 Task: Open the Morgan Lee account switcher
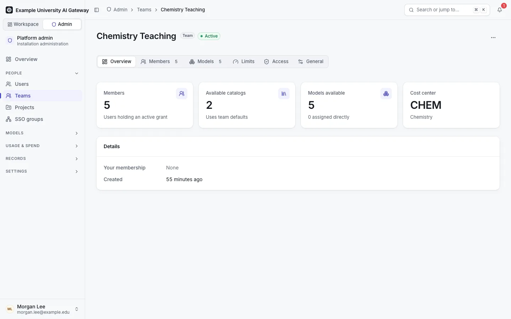pos(42,309)
